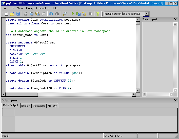The image size is (179, 139).
Task: Undo the last edit with the undo arrow
Action: tap(51, 14)
